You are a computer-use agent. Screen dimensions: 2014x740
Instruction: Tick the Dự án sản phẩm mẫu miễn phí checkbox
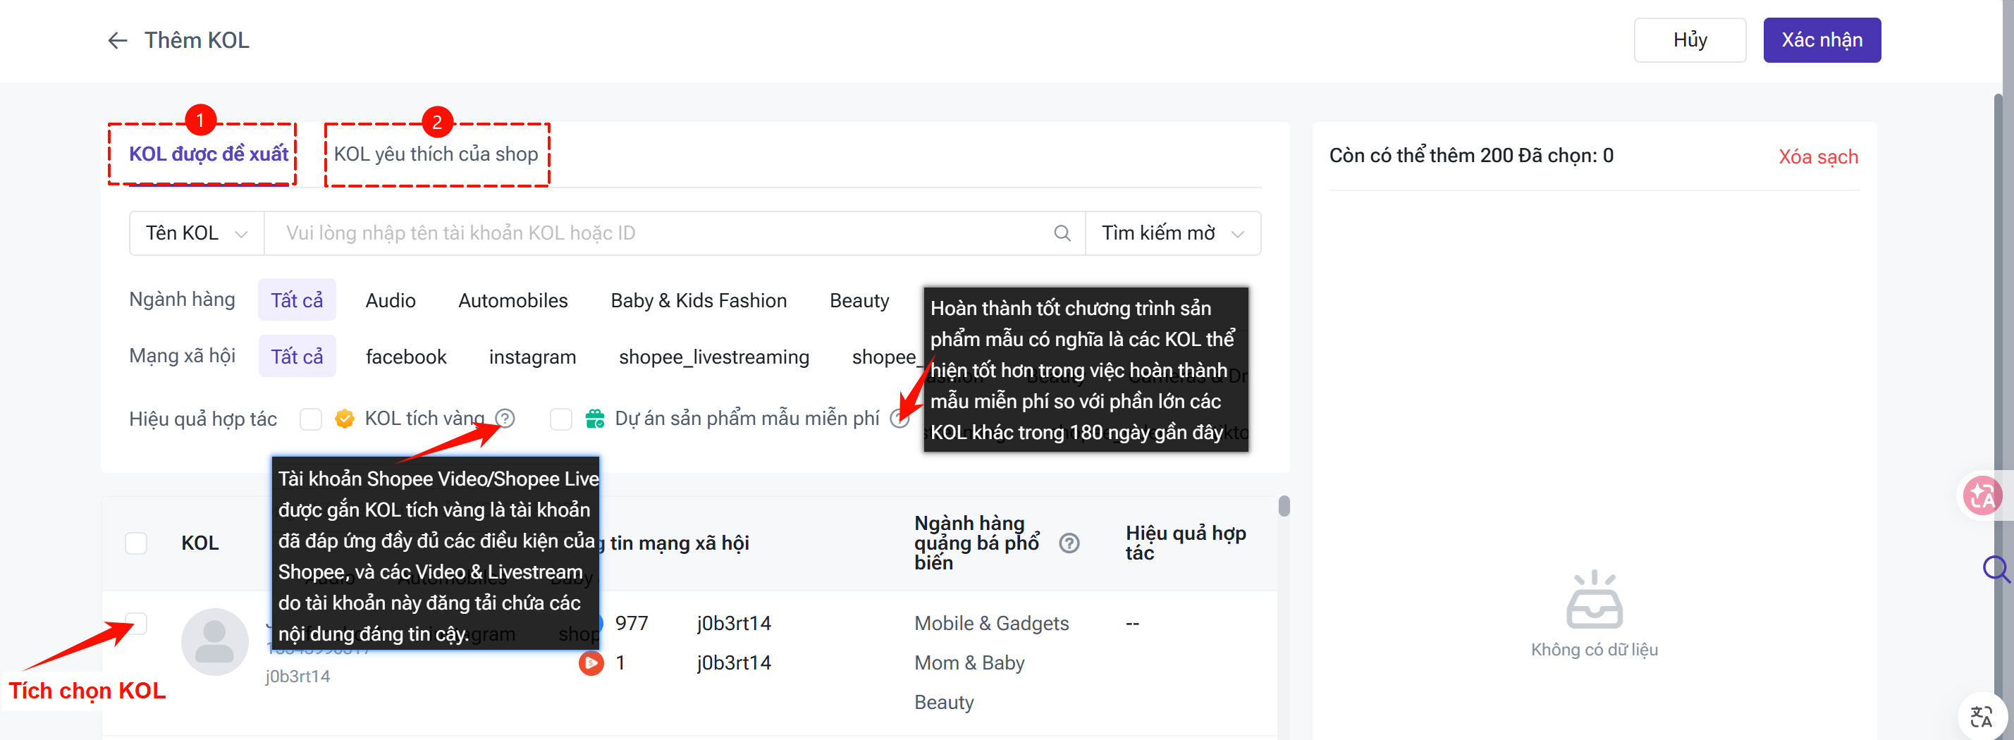[560, 419]
